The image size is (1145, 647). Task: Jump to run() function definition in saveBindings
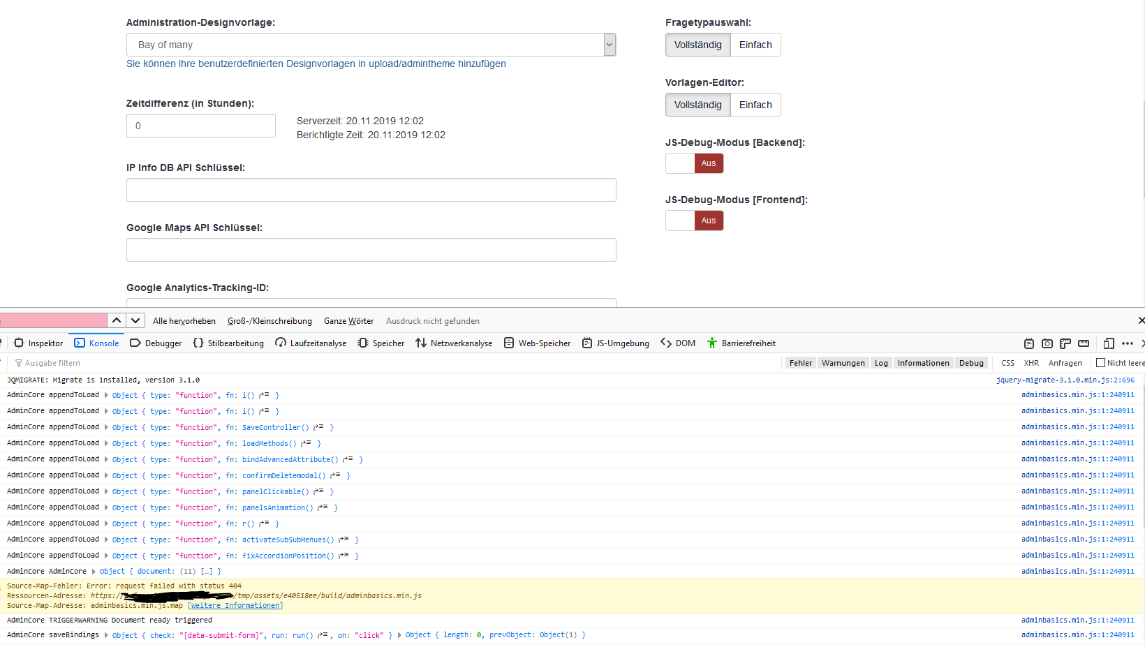323,635
